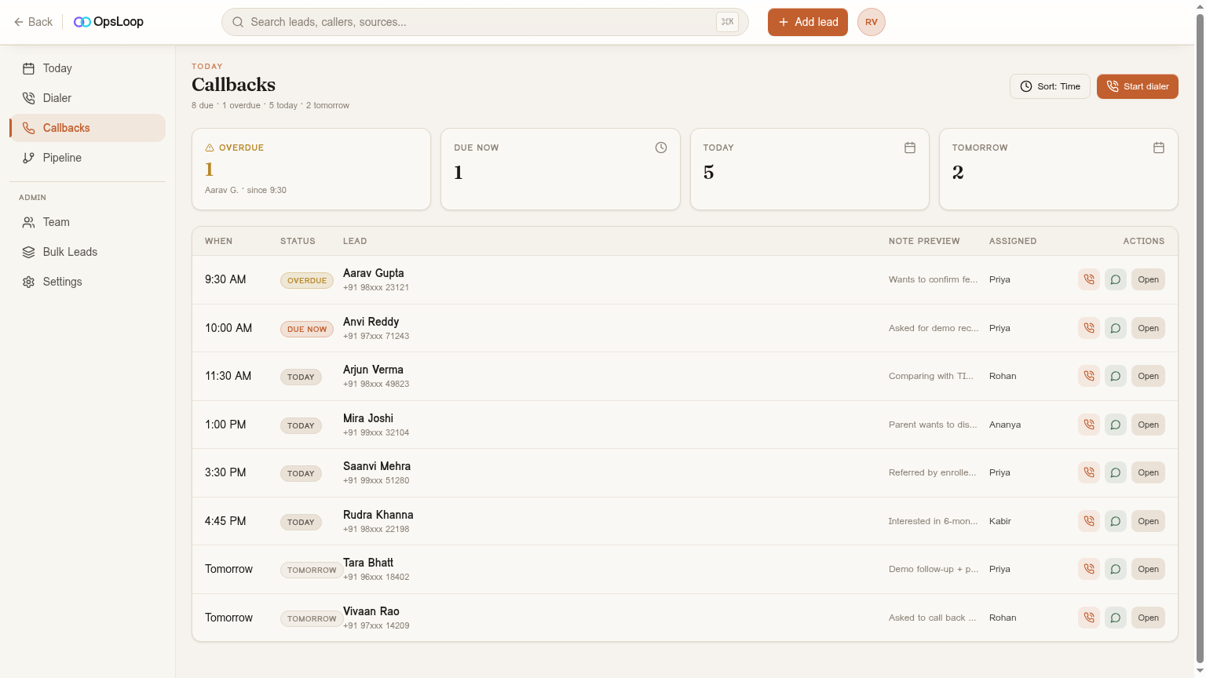Screen dimensions: 1206x678
Task: Call Mira Joshi using phone icon
Action: (1088, 425)
